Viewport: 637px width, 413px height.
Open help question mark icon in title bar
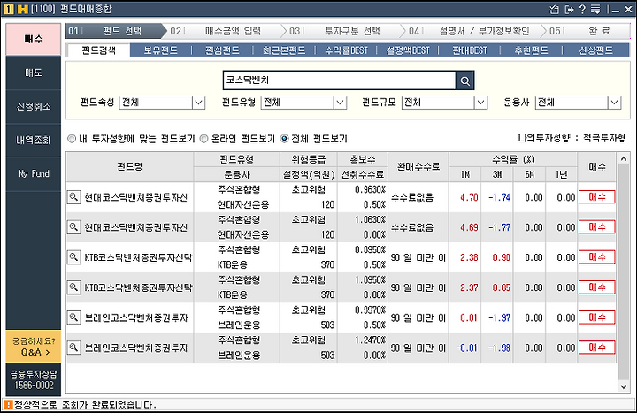pos(582,9)
